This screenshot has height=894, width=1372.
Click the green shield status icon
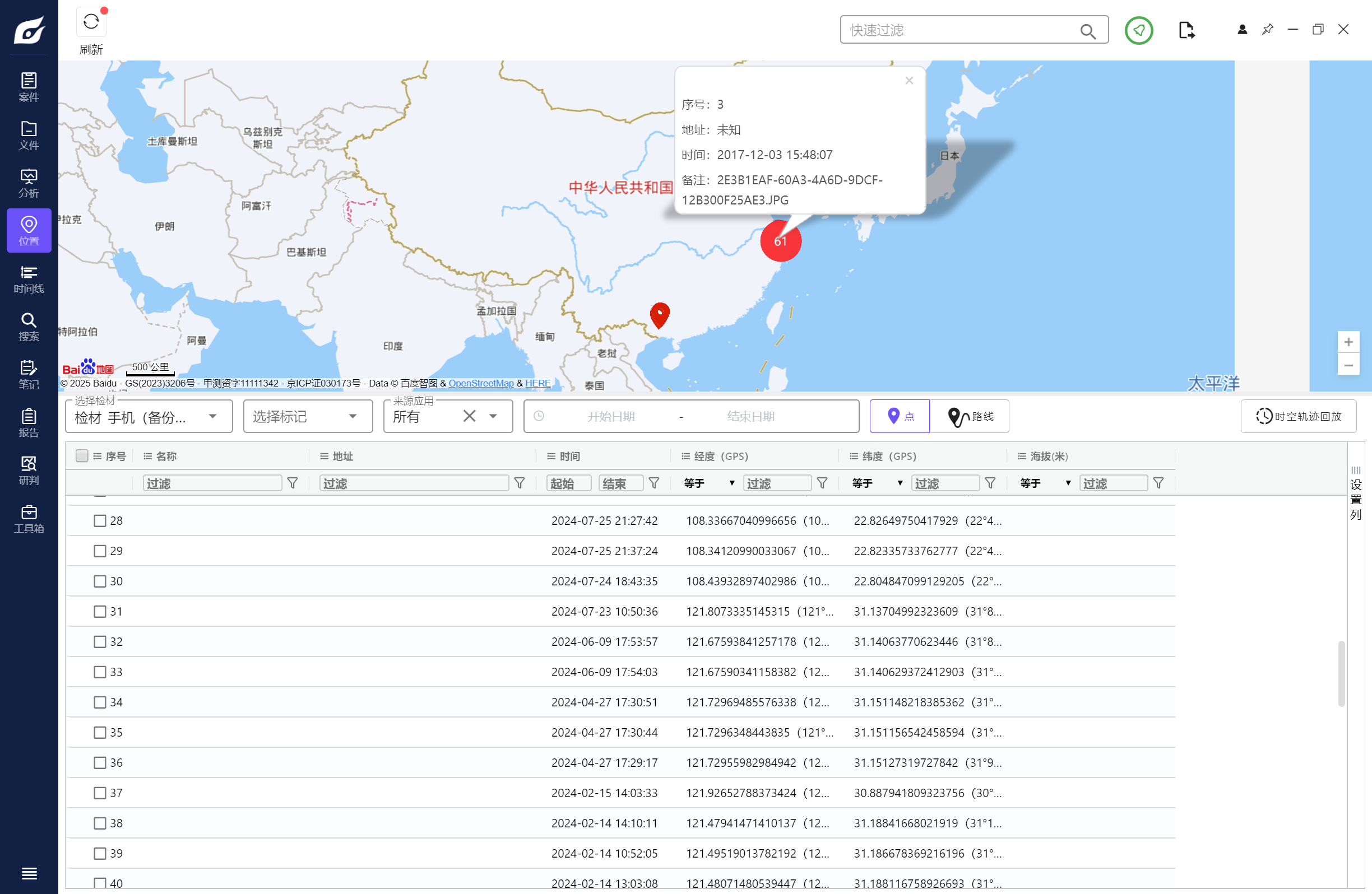click(x=1138, y=30)
